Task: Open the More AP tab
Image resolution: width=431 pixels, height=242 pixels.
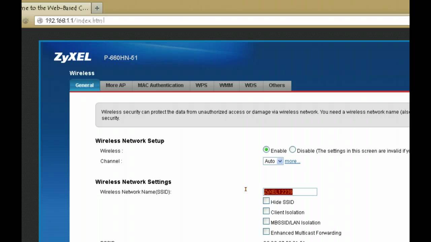Action: tap(115, 85)
